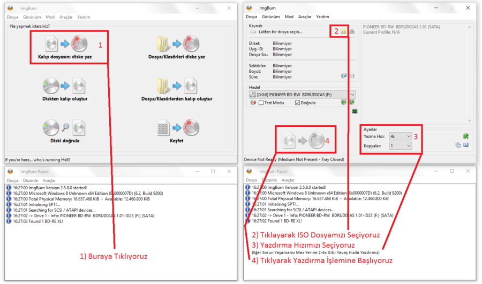
Task: Open Araçlar menu in the left Rapor window
Action: [49, 181]
